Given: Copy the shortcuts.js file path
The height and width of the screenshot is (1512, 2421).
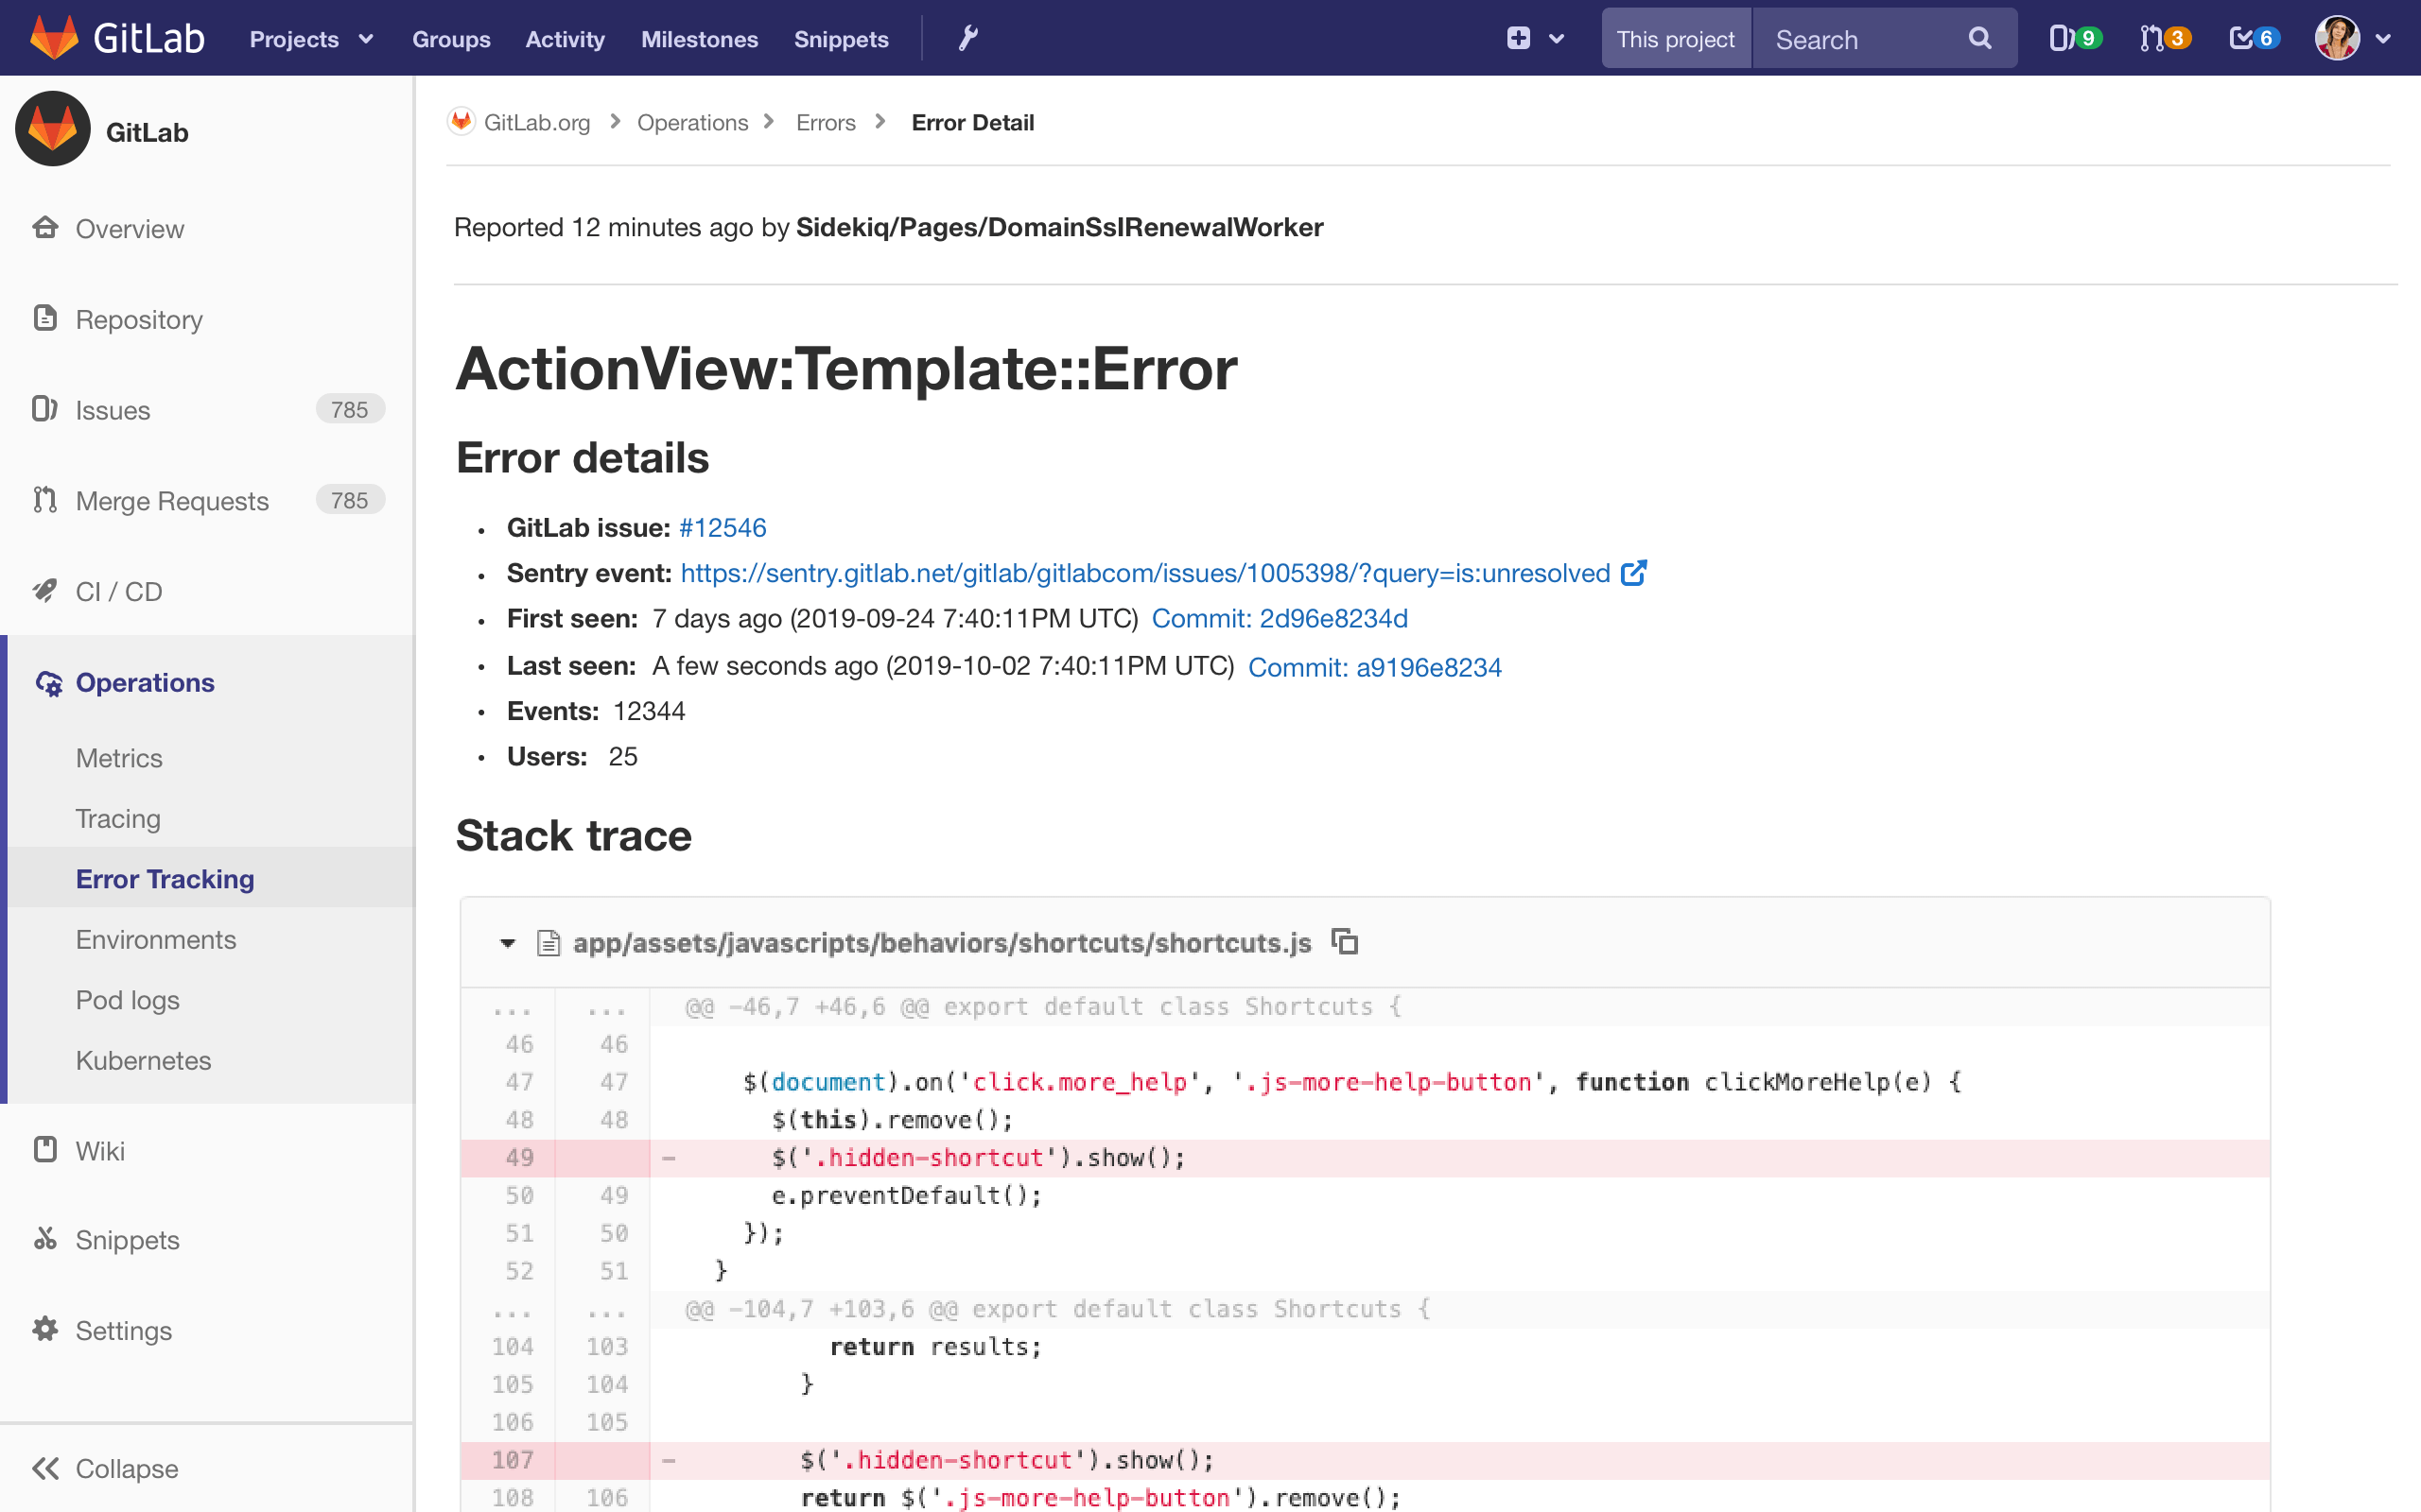Looking at the screenshot, I should [x=1346, y=942].
